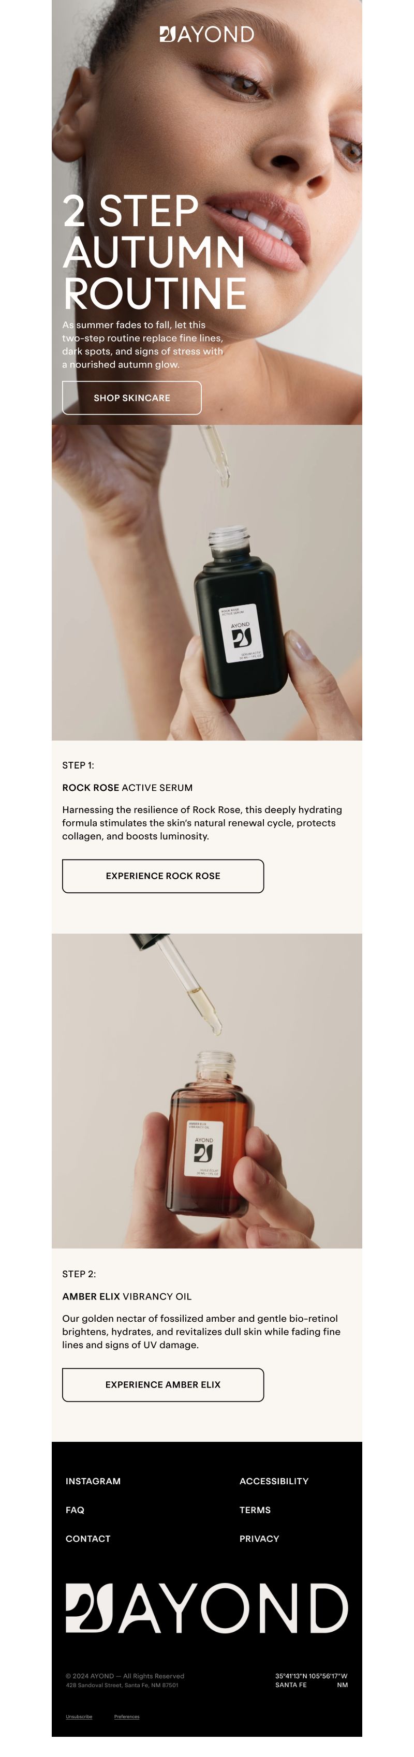414x1757 pixels.
Task: Click the large AYOND footer logo
Action: 206,1608
